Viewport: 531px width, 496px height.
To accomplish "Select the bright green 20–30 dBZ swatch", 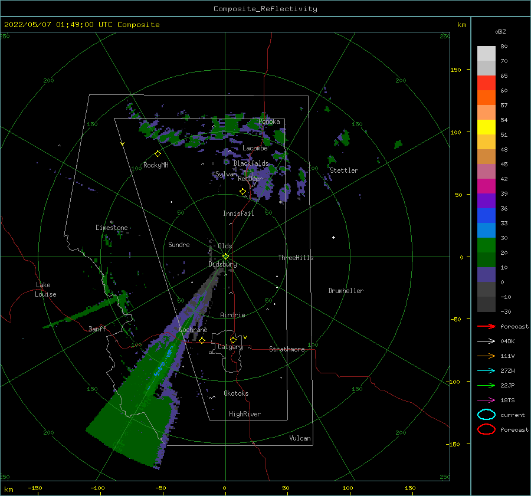I will 486,245.
